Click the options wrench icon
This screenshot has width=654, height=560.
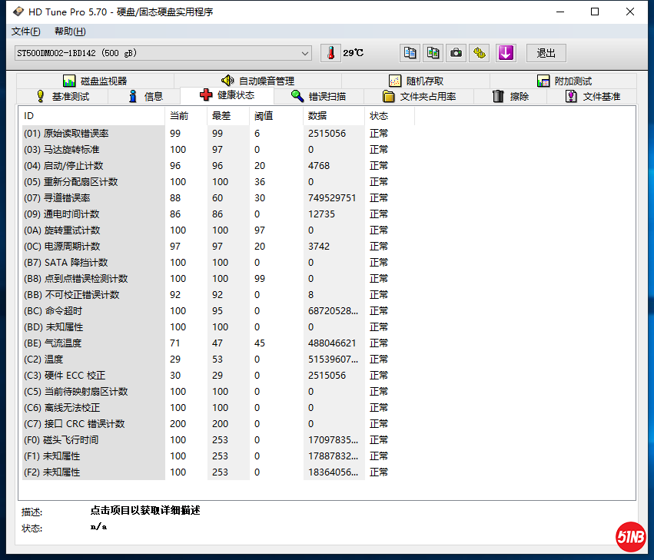click(480, 53)
